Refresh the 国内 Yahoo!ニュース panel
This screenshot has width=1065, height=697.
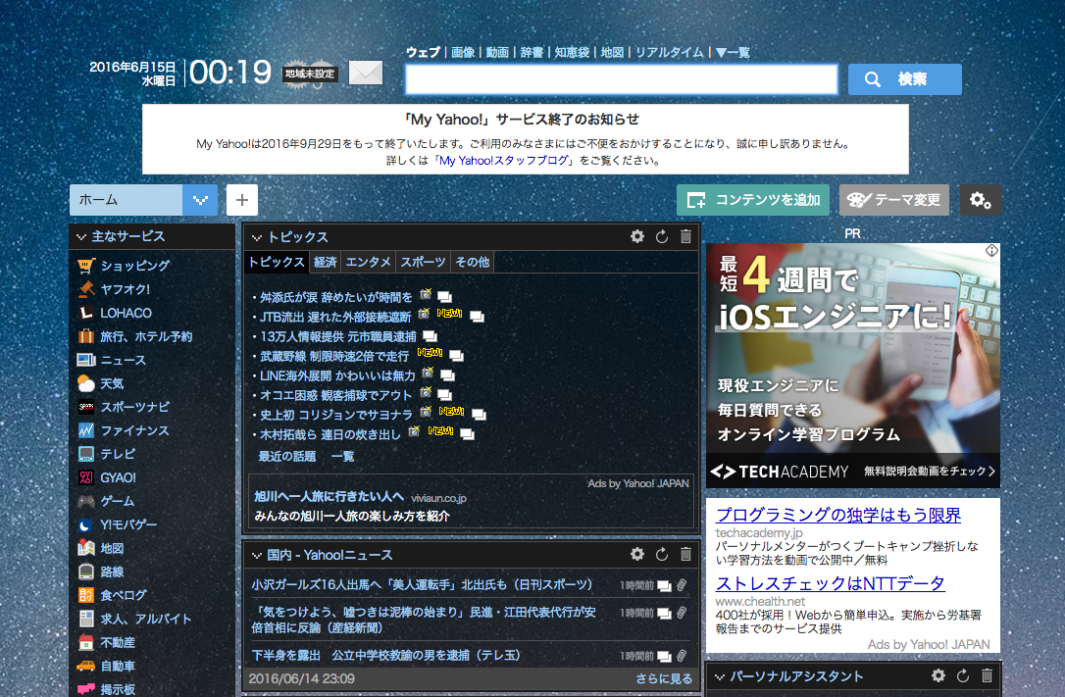click(662, 554)
